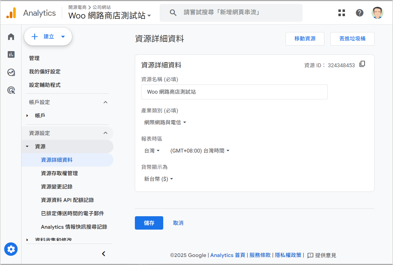Image resolution: width=393 pixels, height=265 pixels.
Task: Open the 服務條款 footer link
Action: click(260, 255)
